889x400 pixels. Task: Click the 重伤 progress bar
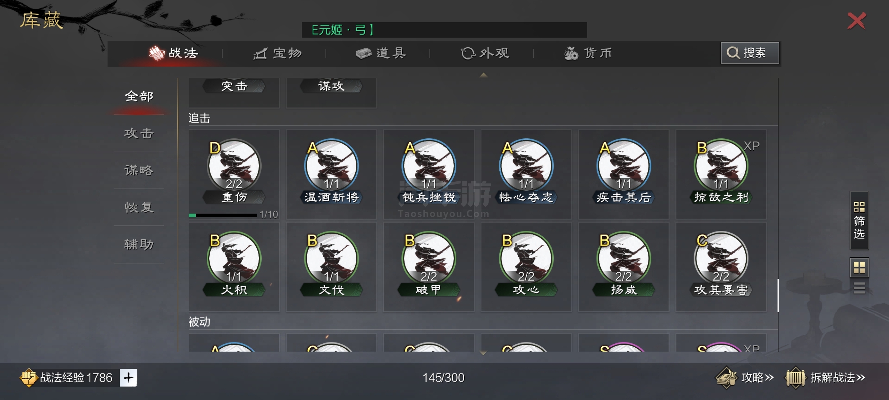coord(223,215)
